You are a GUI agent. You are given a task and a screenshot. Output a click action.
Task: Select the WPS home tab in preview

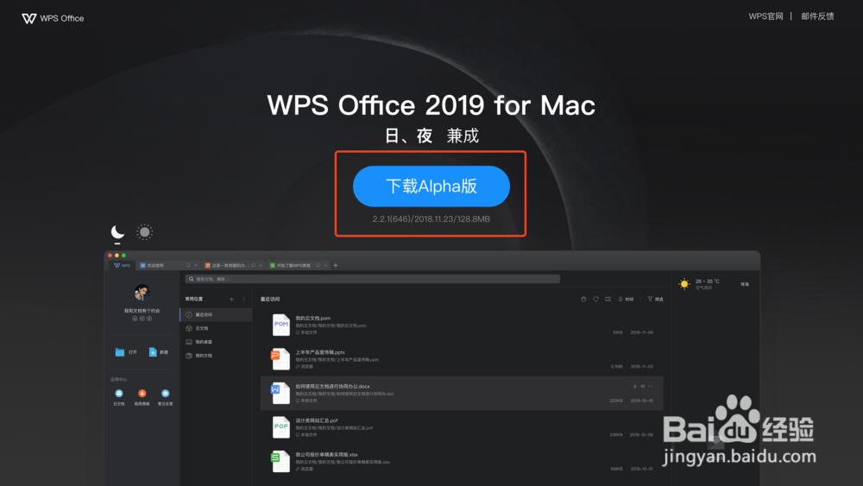point(123,265)
